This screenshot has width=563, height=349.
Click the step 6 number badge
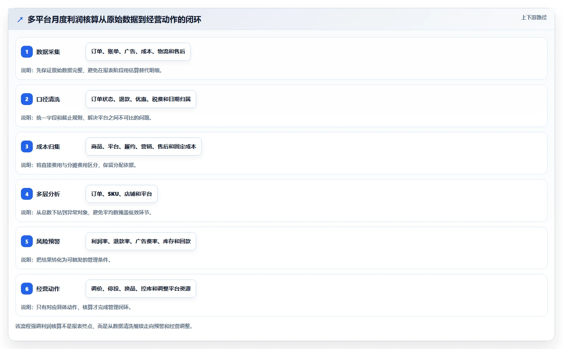click(27, 289)
